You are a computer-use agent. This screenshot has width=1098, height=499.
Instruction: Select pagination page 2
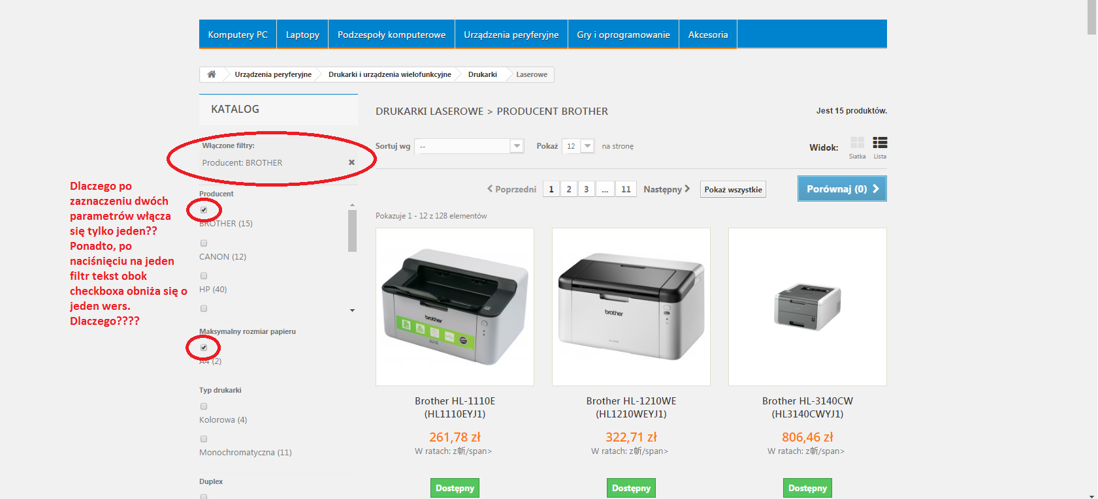[x=569, y=189]
